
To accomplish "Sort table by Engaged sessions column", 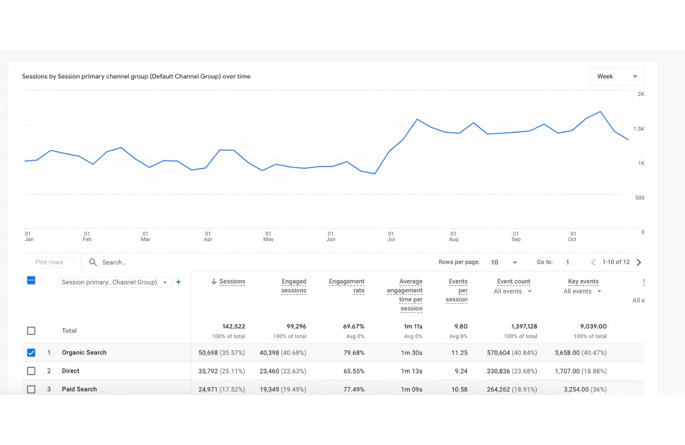I will (294, 286).
